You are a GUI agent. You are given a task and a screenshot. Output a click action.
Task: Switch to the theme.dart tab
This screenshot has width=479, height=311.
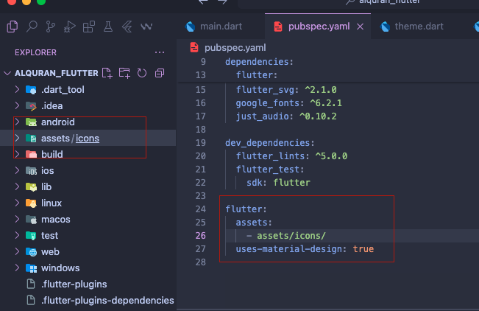[x=419, y=27]
